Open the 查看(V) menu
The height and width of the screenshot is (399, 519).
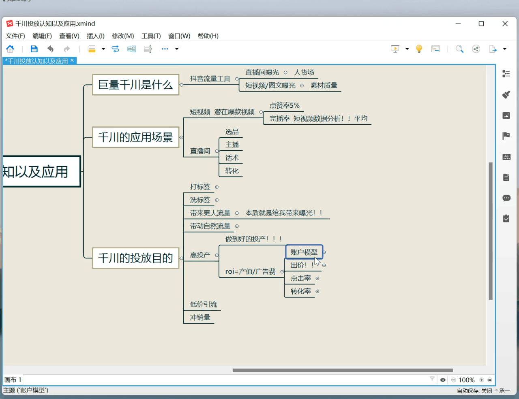click(69, 36)
